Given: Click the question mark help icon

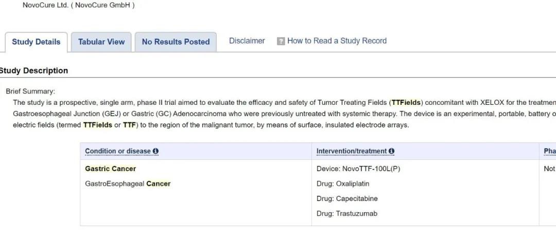Looking at the screenshot, I should coord(281,41).
